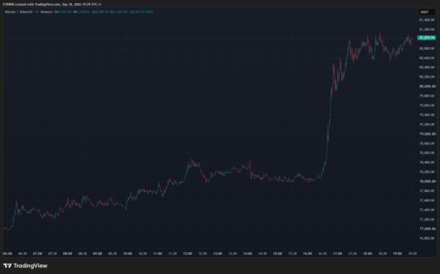Click the 79,600.00 price axis label
The width and height of the screenshot is (440, 274).
428,105
